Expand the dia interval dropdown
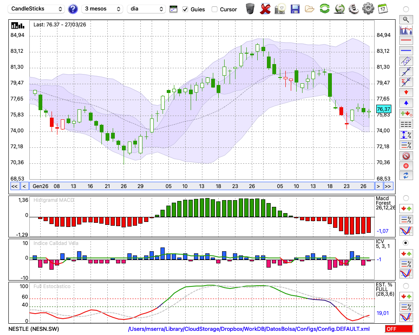The height and width of the screenshot is (335, 419). 147,9
